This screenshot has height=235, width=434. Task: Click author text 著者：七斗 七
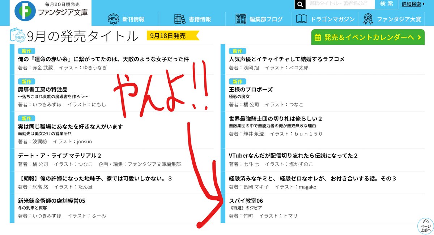click(x=244, y=164)
